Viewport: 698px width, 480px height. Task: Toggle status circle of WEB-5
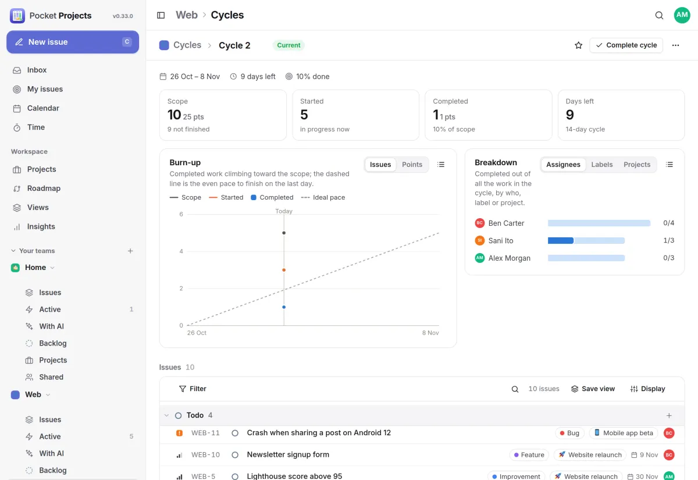coord(235,477)
